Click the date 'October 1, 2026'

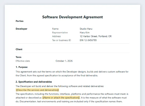coord(64,61)
